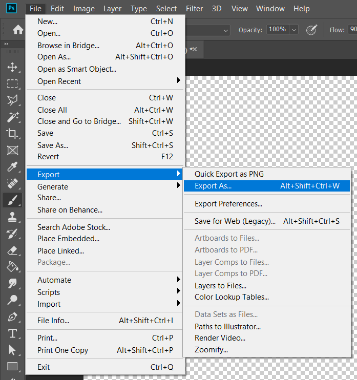357x380 pixels.
Task: Open the View menu
Action: 240,9
